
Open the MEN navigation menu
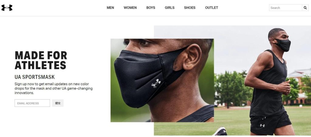(110, 8)
